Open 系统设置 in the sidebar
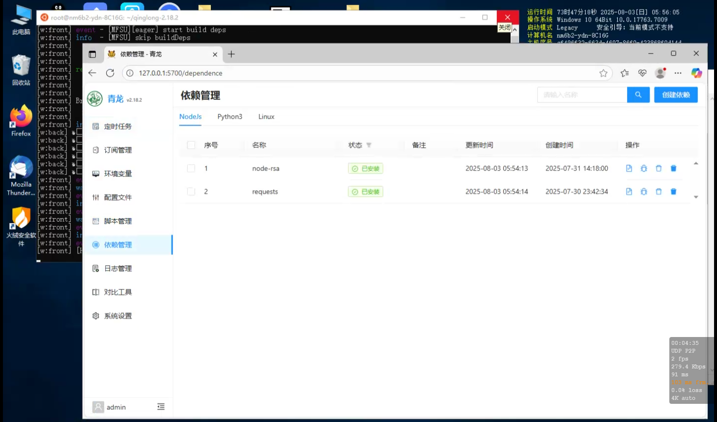 (x=117, y=316)
